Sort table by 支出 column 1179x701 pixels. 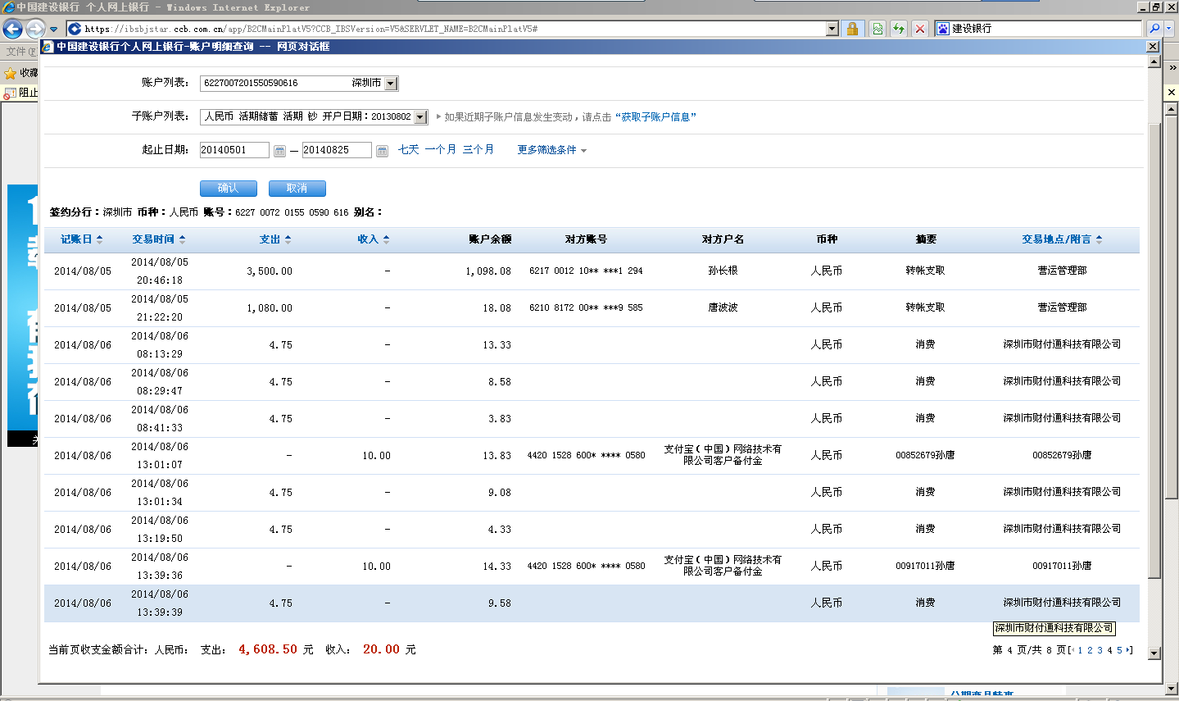(274, 239)
